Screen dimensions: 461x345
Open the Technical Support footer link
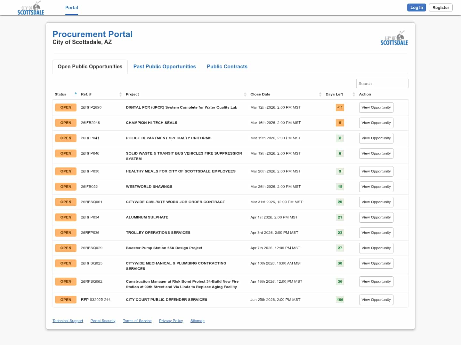(x=68, y=321)
